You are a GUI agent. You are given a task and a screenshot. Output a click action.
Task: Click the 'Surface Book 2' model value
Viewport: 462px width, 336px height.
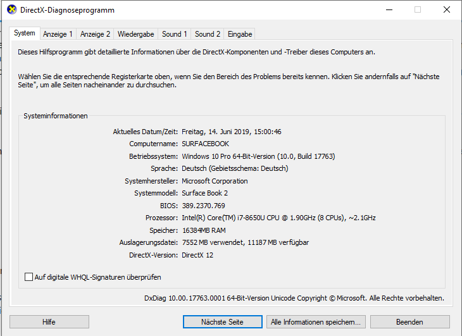pos(205,193)
